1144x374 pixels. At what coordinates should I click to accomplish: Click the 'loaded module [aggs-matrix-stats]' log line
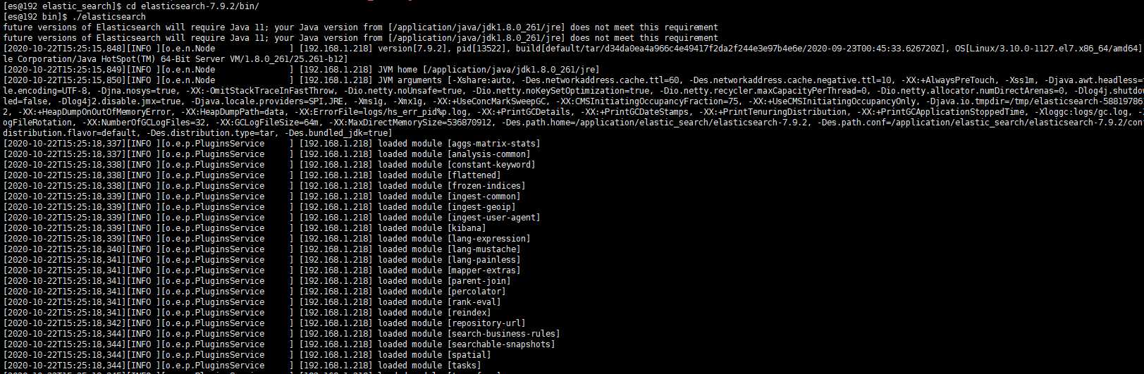pyautogui.click(x=459, y=144)
